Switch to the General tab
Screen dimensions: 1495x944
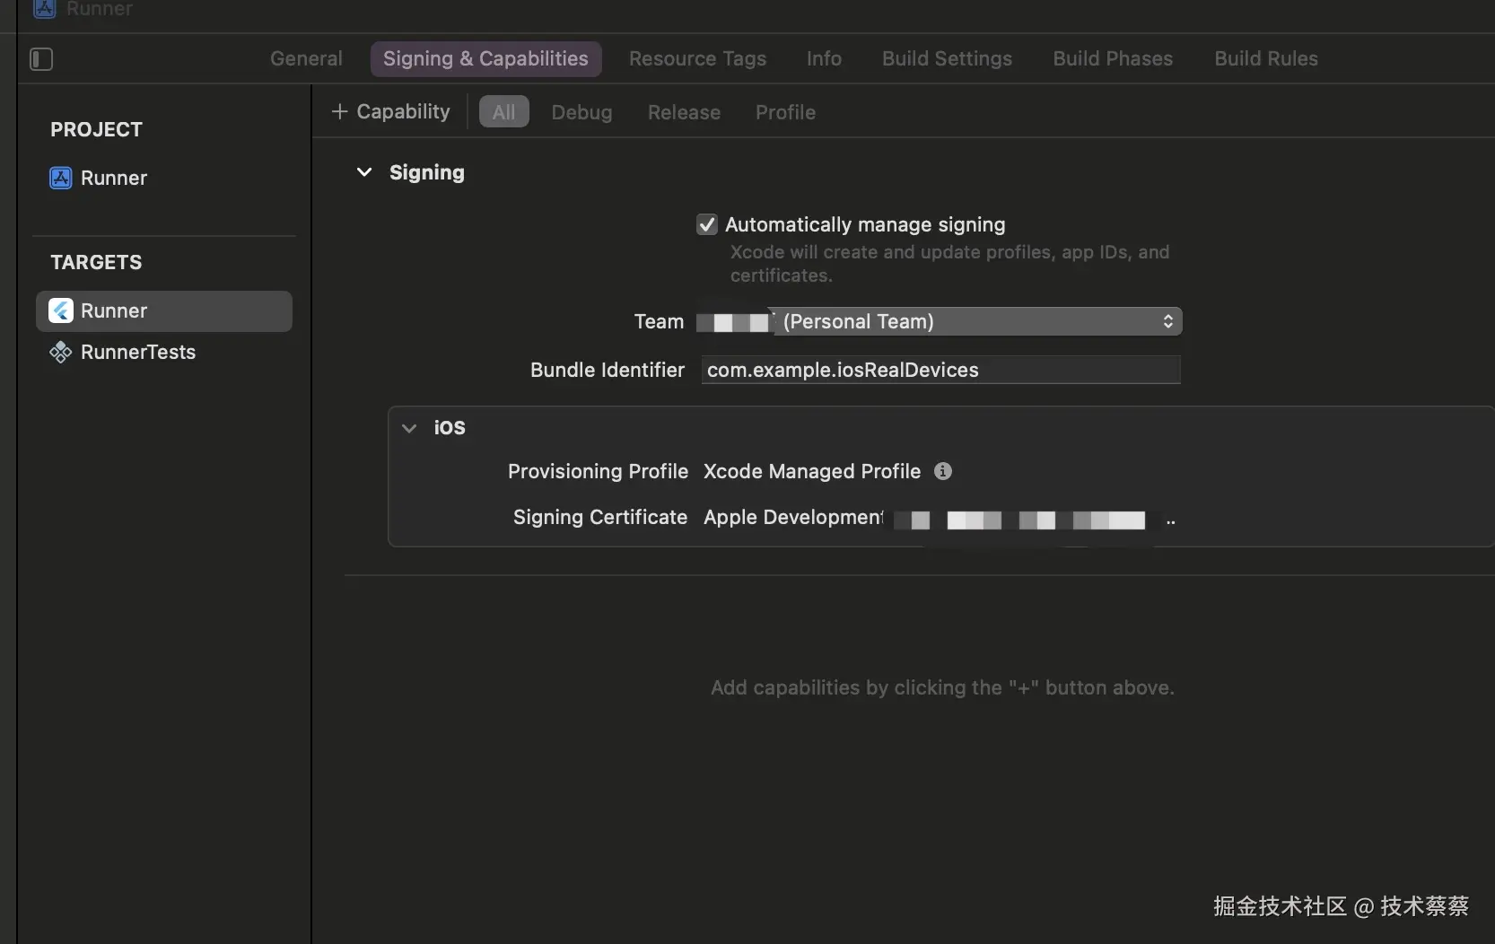pos(306,59)
